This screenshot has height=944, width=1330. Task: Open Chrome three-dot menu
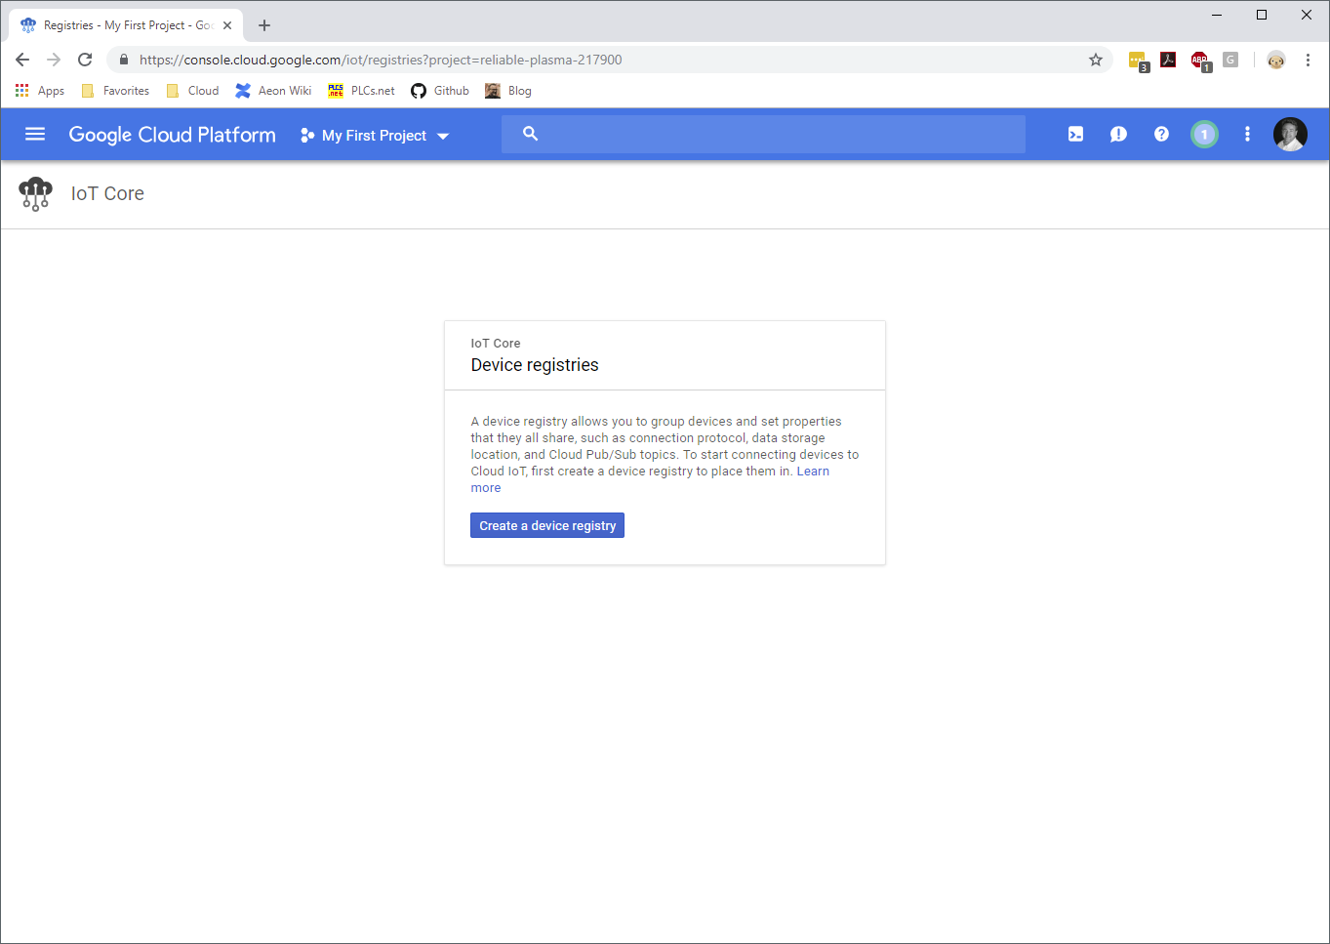coord(1308,60)
